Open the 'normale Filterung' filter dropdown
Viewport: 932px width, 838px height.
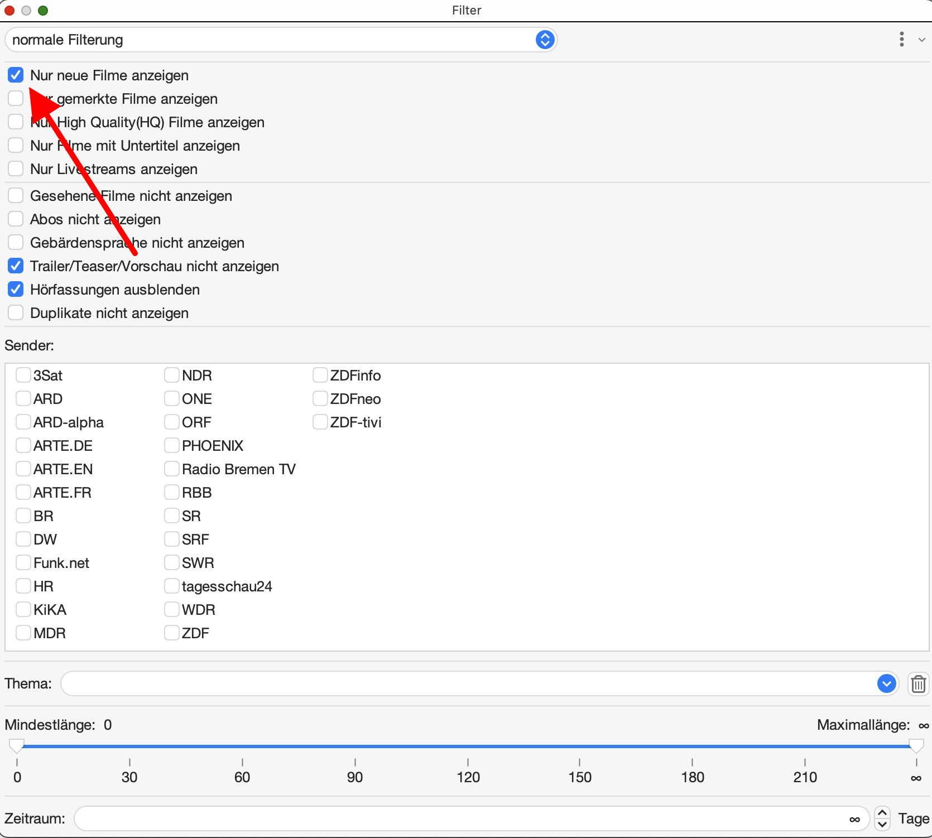(x=544, y=40)
